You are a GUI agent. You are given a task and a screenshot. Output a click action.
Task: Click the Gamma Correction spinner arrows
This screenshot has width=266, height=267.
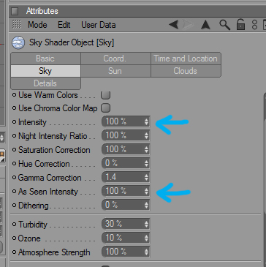146,177
